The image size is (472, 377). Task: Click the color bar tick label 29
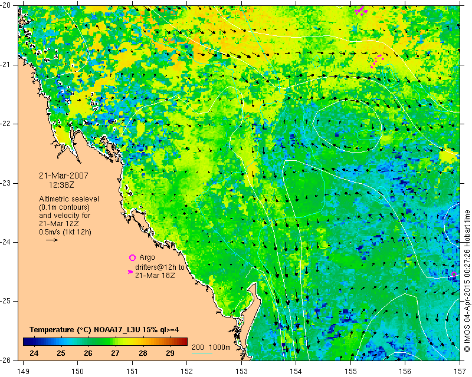coord(170,353)
